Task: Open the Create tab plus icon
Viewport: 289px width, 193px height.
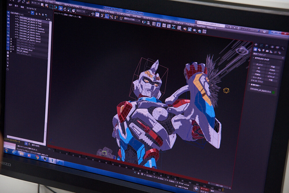Action: [x=256, y=44]
